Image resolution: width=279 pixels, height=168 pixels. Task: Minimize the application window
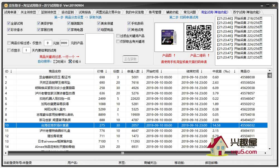[262, 6]
